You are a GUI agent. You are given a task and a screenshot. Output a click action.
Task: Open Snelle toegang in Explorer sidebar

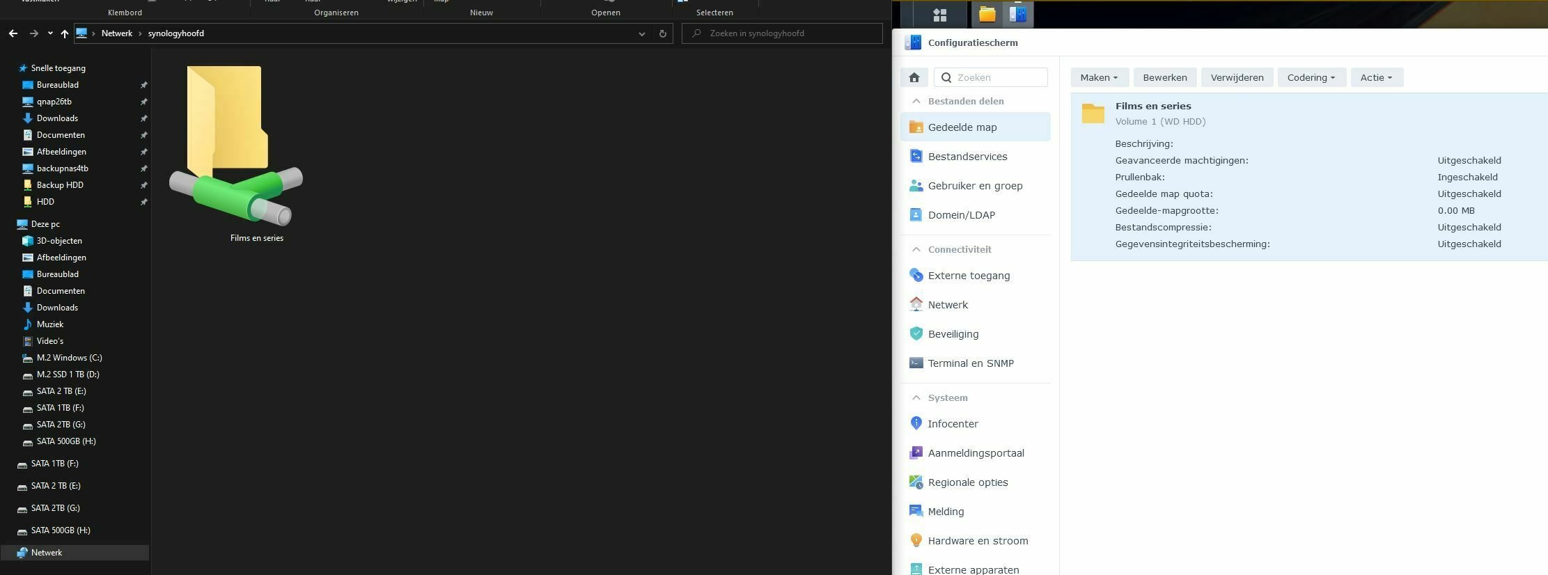click(58, 68)
